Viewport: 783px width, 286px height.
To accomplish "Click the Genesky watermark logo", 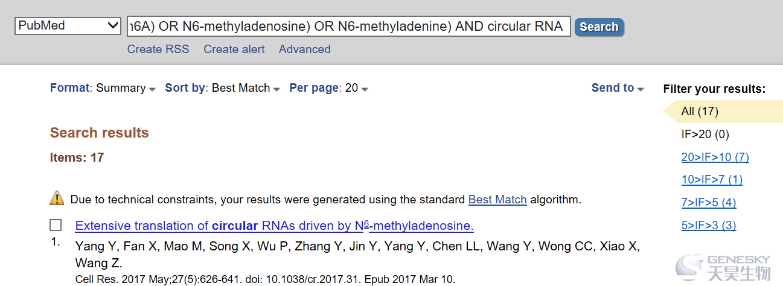I will tap(723, 267).
